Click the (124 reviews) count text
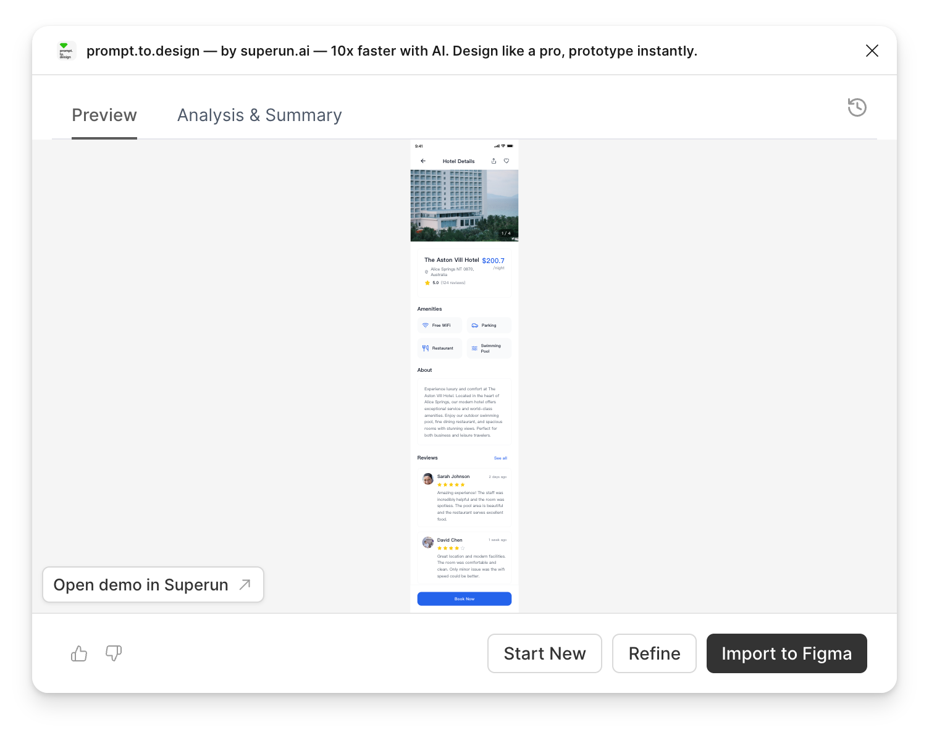Screen dimensions: 929x730 tap(453, 283)
